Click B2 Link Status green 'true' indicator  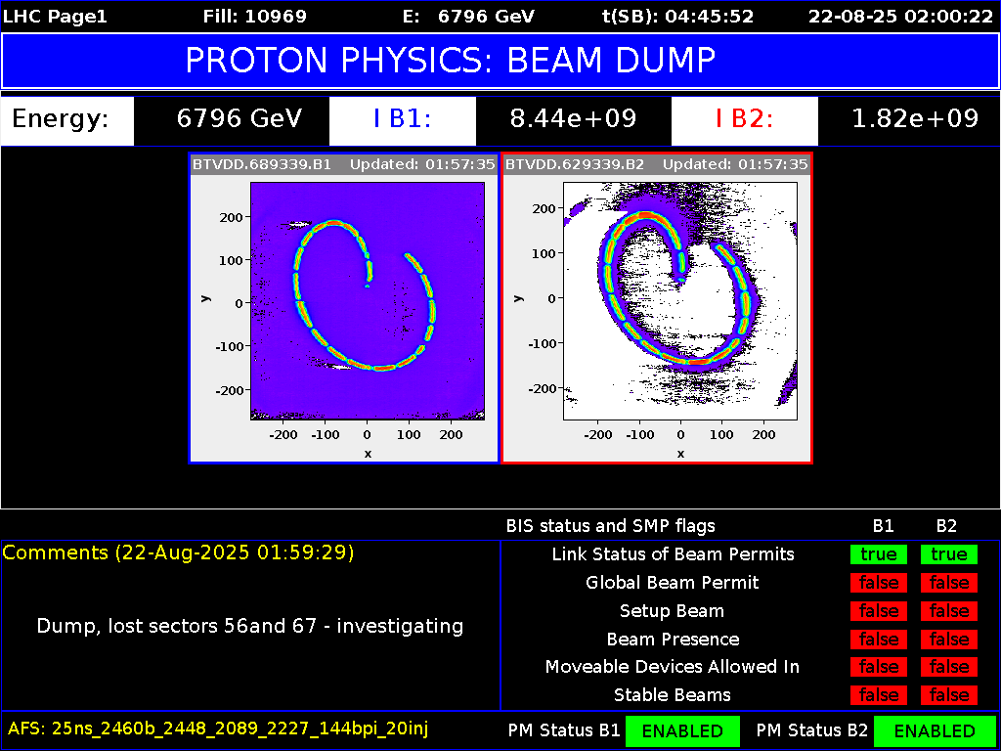click(948, 554)
